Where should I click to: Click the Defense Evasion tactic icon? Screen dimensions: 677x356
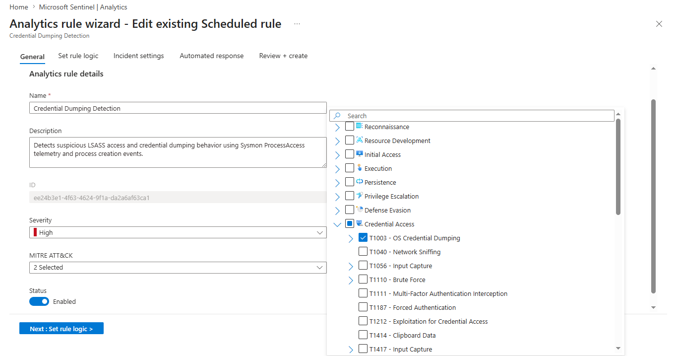click(x=360, y=210)
